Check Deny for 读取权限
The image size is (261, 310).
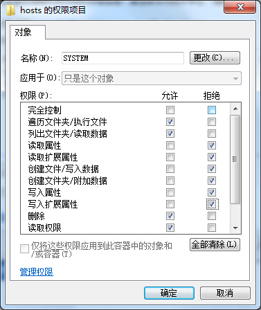(x=212, y=228)
